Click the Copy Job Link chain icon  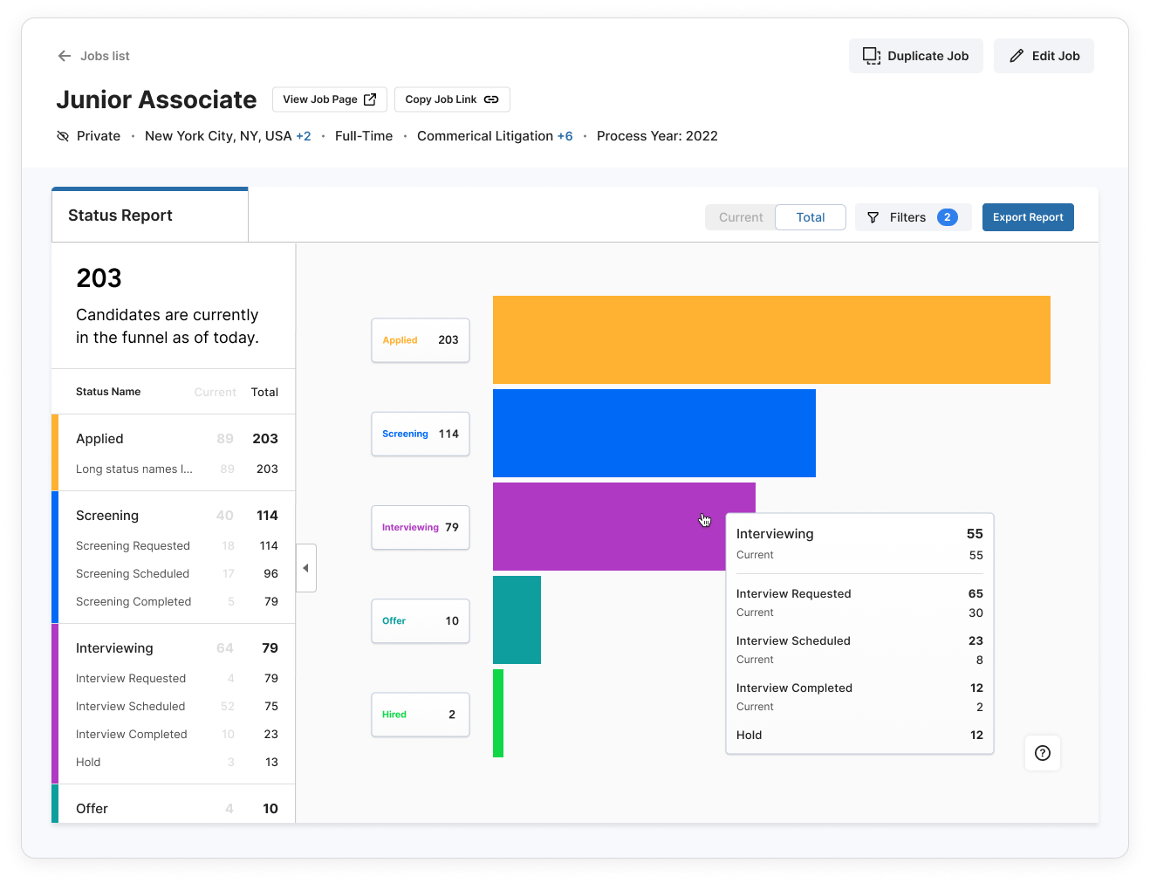pos(491,99)
